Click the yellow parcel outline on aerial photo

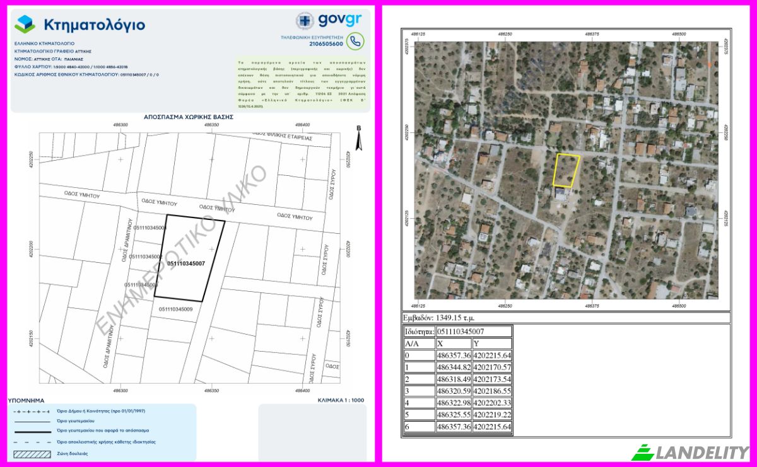coord(566,170)
